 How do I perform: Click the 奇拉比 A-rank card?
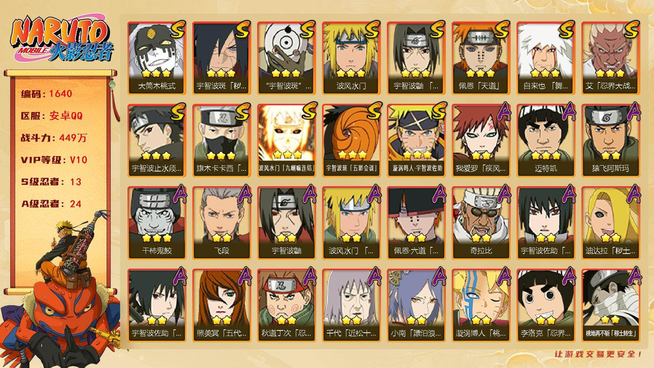tap(481, 223)
